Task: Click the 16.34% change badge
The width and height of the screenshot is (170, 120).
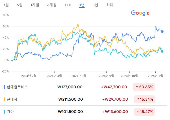Action: click(x=145, y=99)
